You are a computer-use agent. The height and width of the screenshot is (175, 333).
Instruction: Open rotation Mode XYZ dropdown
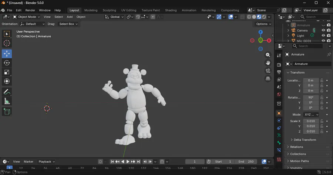pyautogui.click(x=311, y=115)
